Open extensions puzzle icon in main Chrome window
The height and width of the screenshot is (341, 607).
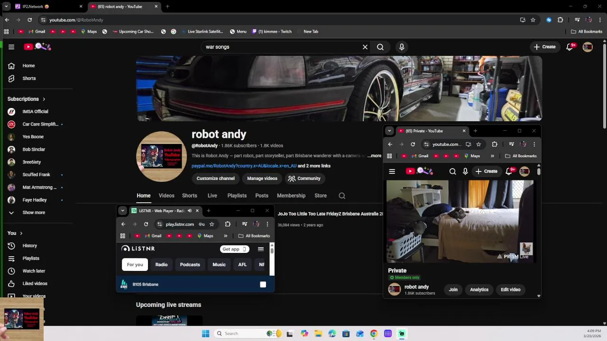[x=560, y=20]
